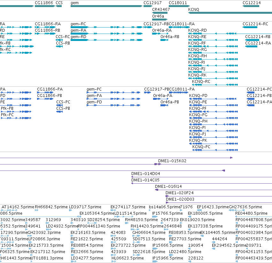Select transcript KCNQ-RF
Screen dimensions: 272x263
213,46
